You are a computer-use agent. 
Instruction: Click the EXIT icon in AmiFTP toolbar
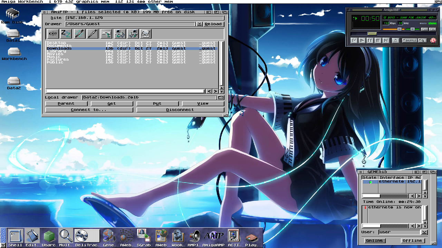coord(53,33)
